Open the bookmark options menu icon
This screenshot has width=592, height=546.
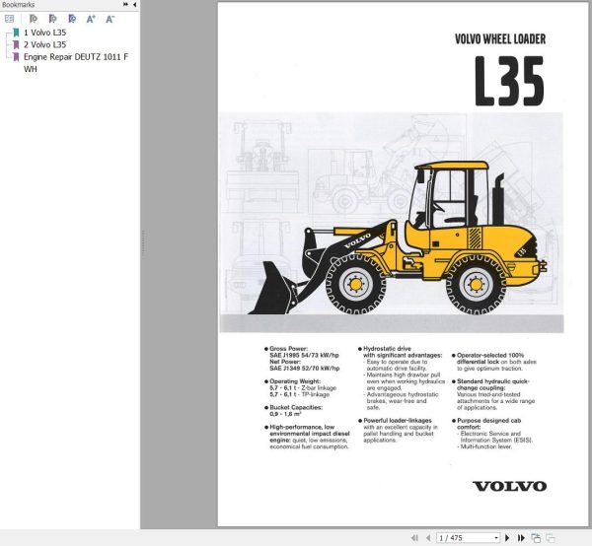(10, 19)
